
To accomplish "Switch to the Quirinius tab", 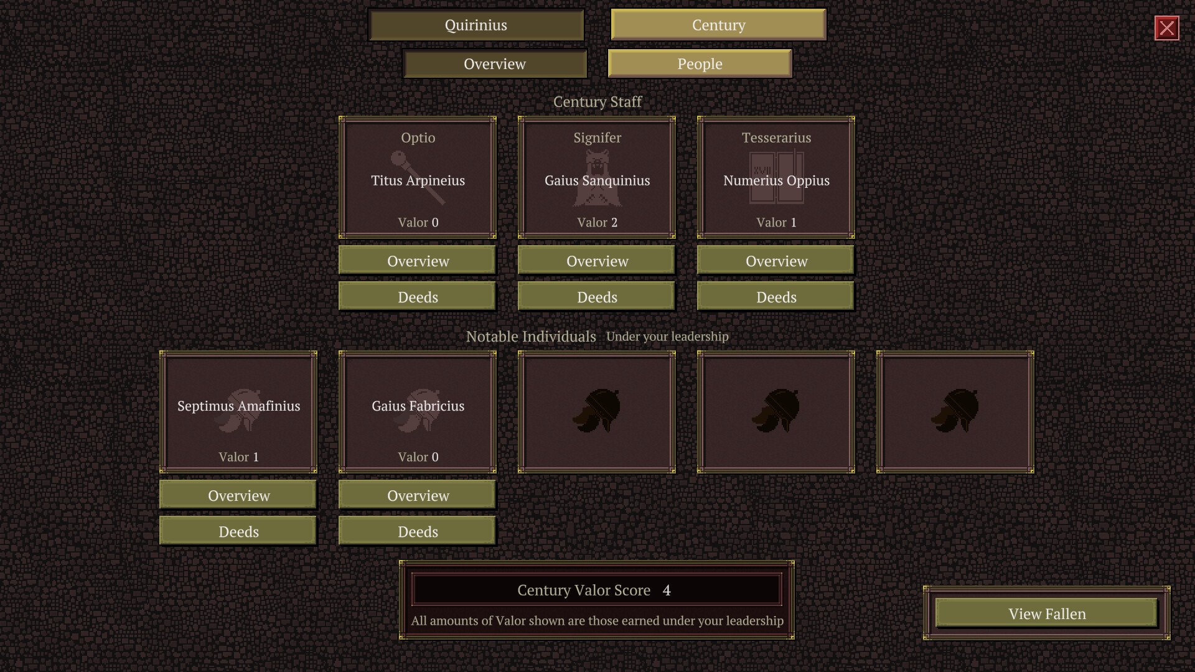I will (x=476, y=26).
